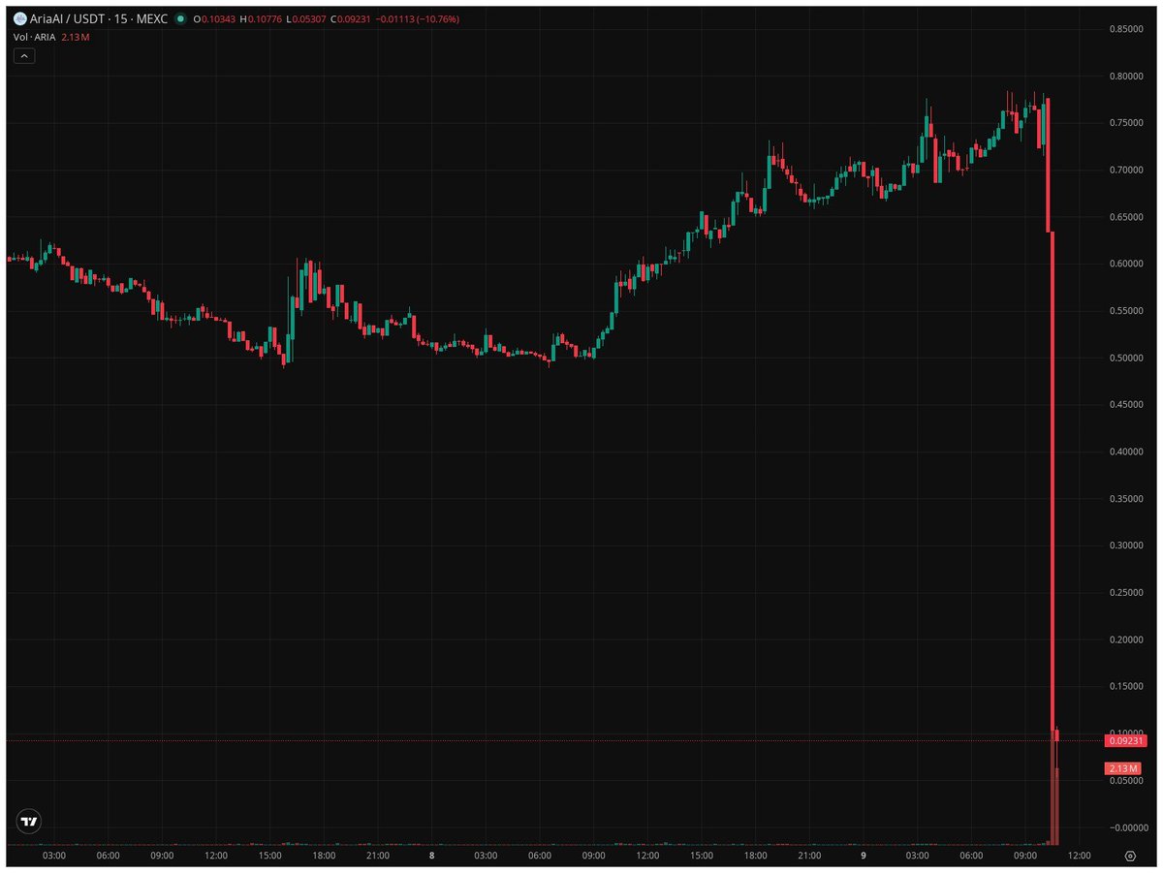Screen dimensions: 1163x873
Task: Click the high value H0.10776
Action: pyautogui.click(x=261, y=19)
